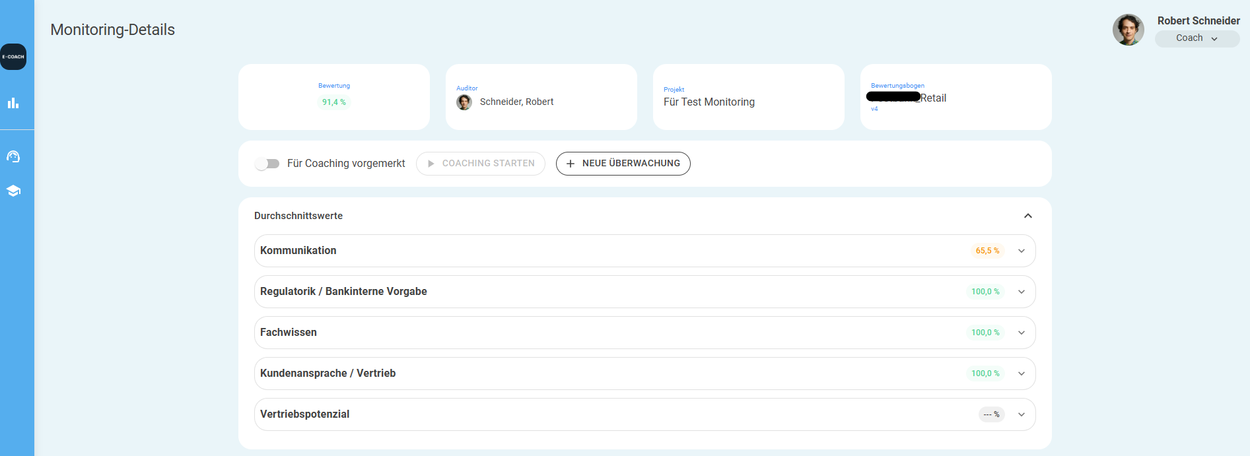Open the bar chart statistics icon in sidebar

[x=13, y=103]
